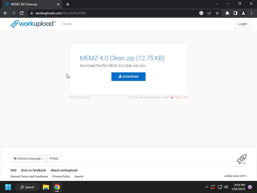Bookmark this page with star icon
Image resolution: width=257 pixels, height=193 pixels.
(217, 13)
